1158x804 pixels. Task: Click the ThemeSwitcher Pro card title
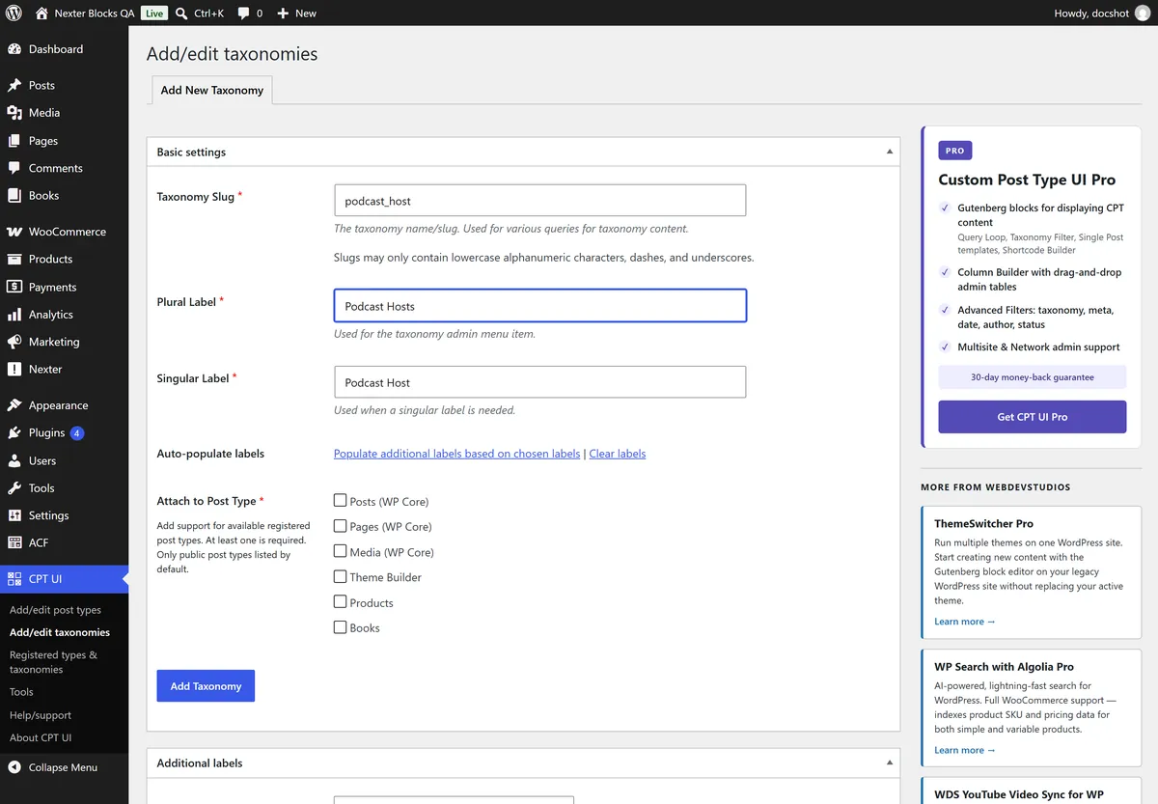coord(983,523)
